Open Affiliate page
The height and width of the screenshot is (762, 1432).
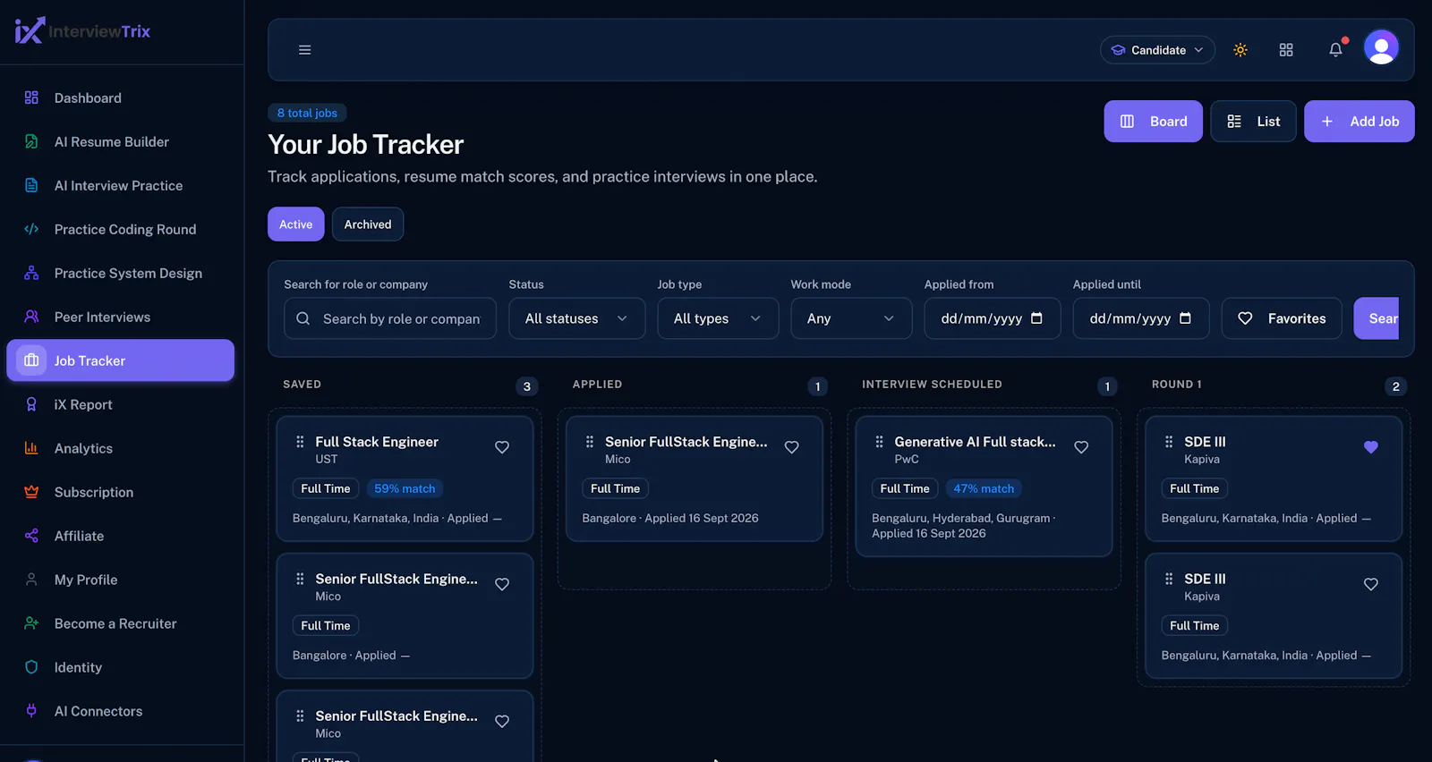coord(121,537)
